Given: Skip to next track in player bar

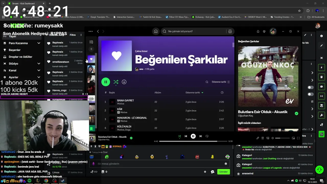Looking at the screenshot, I should [201, 136].
